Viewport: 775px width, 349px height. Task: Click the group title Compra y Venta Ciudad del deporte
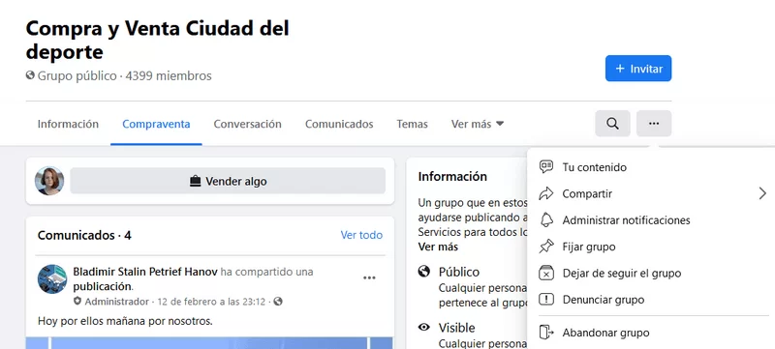[157, 40]
